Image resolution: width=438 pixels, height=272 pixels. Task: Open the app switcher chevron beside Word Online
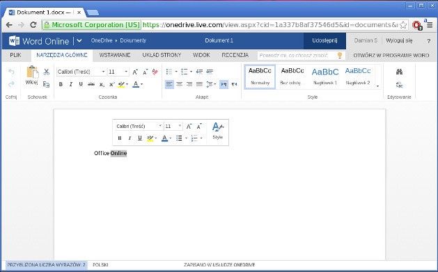coord(79,41)
